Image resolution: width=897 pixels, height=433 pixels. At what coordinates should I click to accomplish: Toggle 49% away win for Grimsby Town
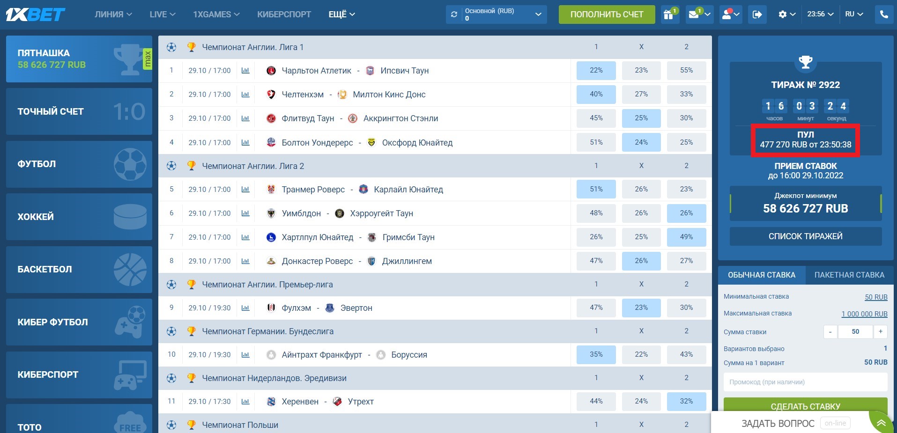[x=686, y=237]
